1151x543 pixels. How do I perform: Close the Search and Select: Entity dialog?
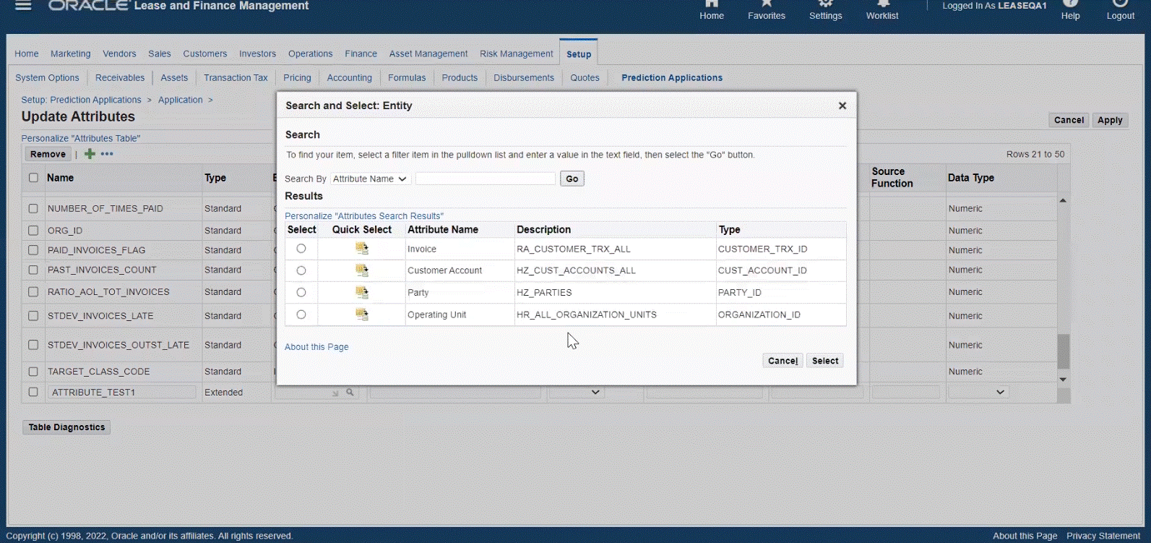pyautogui.click(x=842, y=106)
